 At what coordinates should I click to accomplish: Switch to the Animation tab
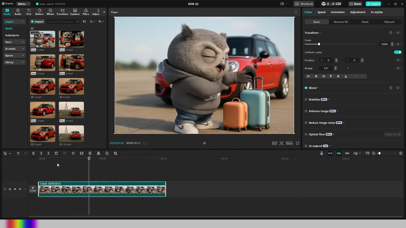[338, 12]
